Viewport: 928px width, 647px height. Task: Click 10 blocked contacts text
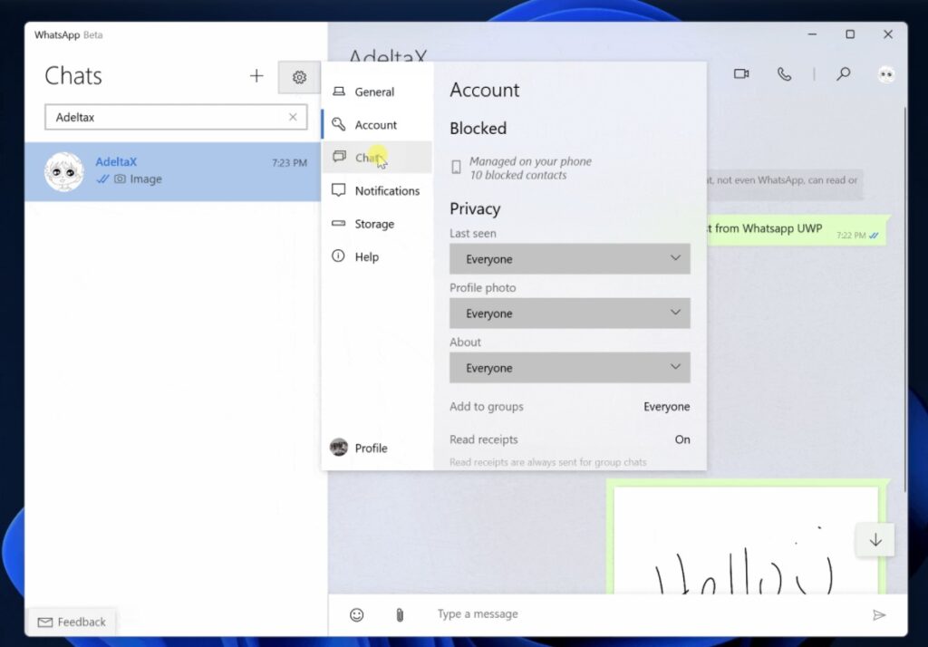coord(517,175)
